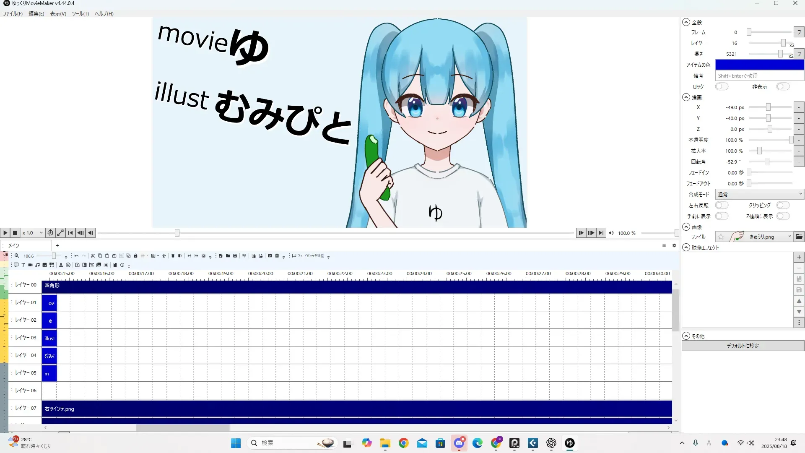The width and height of the screenshot is (805, 453).
Task: Toggle the 非表示 hidden switch
Action: click(782, 86)
